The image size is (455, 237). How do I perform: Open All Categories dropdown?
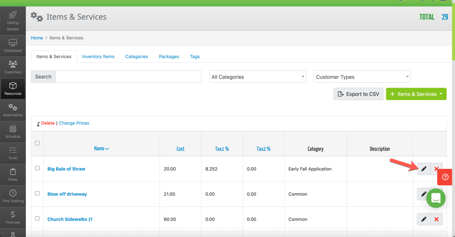point(258,76)
